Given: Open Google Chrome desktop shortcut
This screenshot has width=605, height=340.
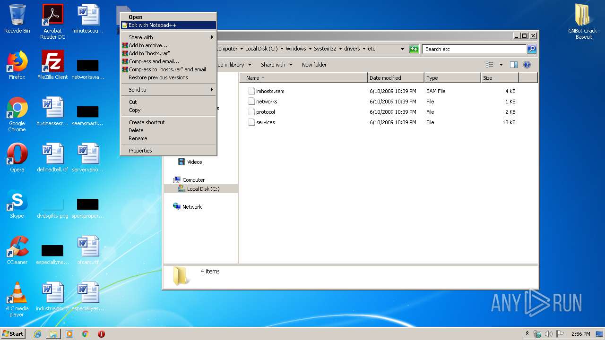Looking at the screenshot, I should tap(17, 114).
